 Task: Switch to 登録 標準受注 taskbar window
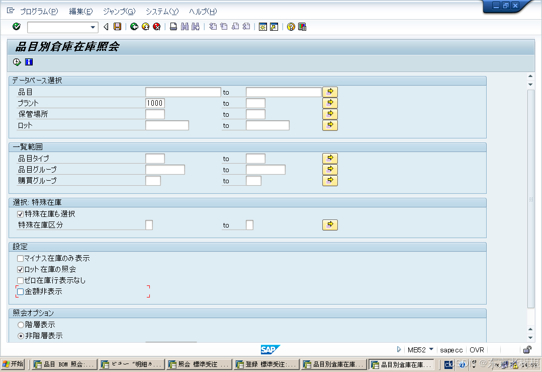pyautogui.click(x=266, y=364)
